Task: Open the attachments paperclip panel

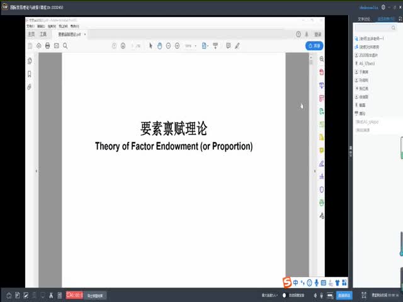Action: (x=30, y=87)
